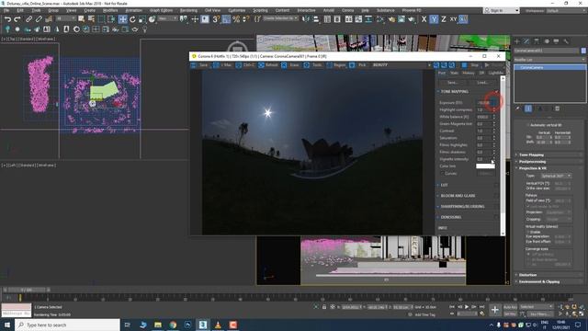Click the Load... button in Post tab
Screen dimensions: 588x331
point(482,83)
